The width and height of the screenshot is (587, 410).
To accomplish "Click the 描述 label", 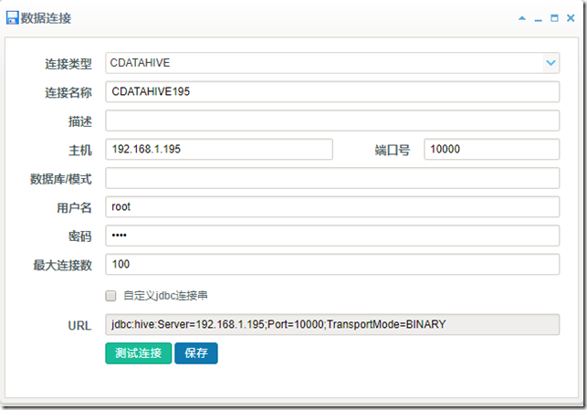I will tap(80, 121).
